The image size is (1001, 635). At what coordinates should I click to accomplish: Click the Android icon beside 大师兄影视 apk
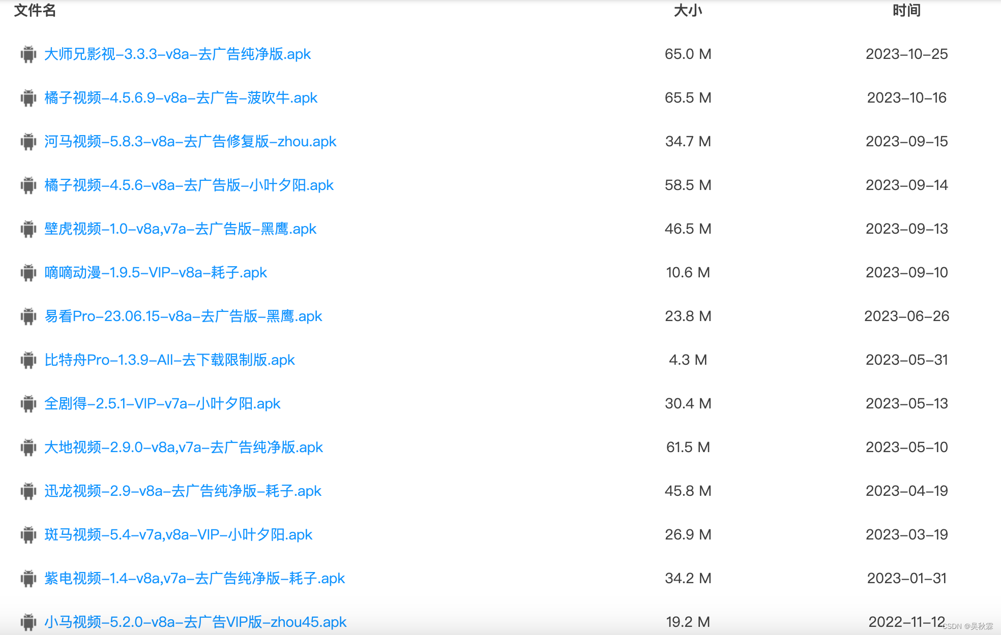pos(28,54)
